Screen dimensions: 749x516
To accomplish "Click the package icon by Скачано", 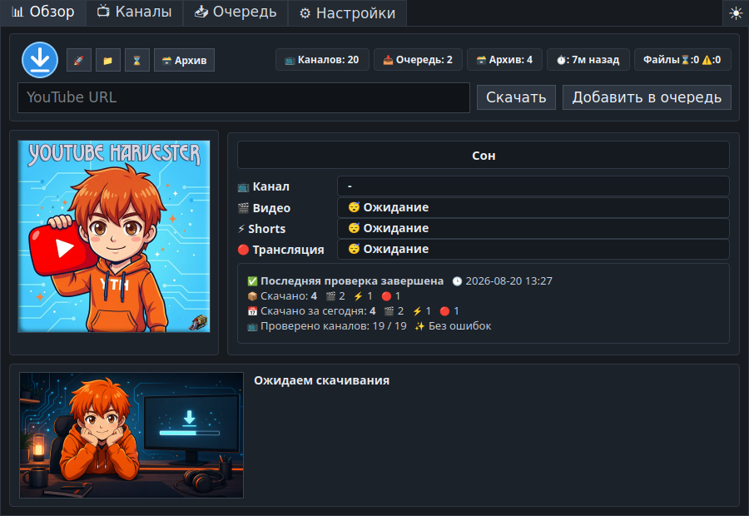I will point(252,296).
